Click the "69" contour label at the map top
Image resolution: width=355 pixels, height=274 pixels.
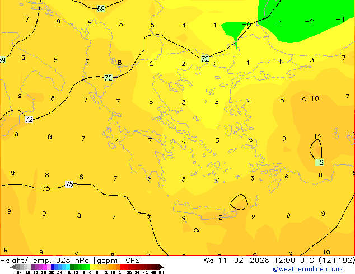pos(101,8)
